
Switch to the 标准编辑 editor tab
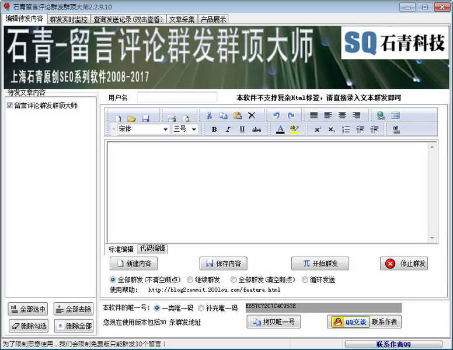coord(121,249)
